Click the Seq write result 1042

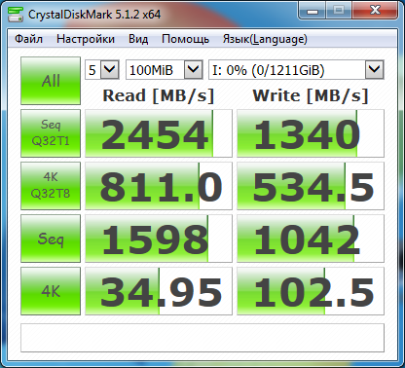pyautogui.click(x=311, y=239)
